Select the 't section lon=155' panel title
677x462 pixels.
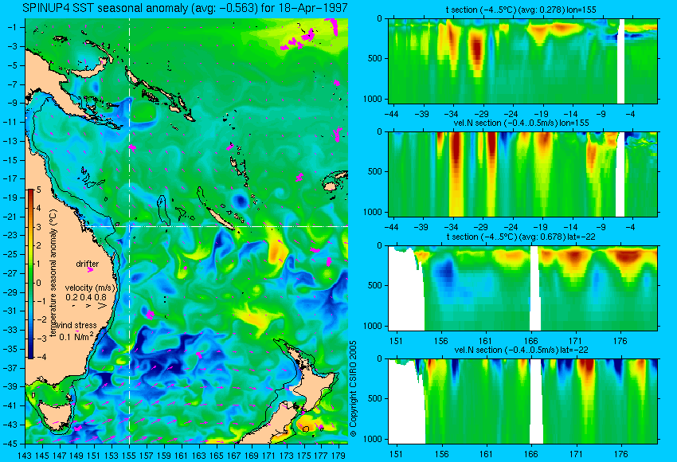[x=521, y=10]
